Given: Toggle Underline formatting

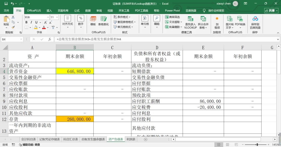Looking at the screenshot, I should pyautogui.click(x=36, y=22).
